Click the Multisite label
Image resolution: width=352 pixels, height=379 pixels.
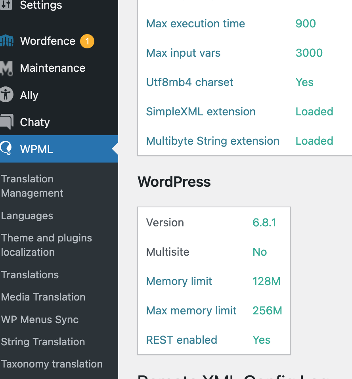click(168, 252)
